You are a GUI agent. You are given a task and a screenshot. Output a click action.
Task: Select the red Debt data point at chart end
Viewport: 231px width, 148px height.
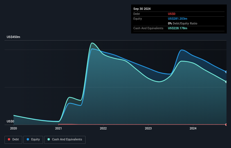[x=226, y=125]
